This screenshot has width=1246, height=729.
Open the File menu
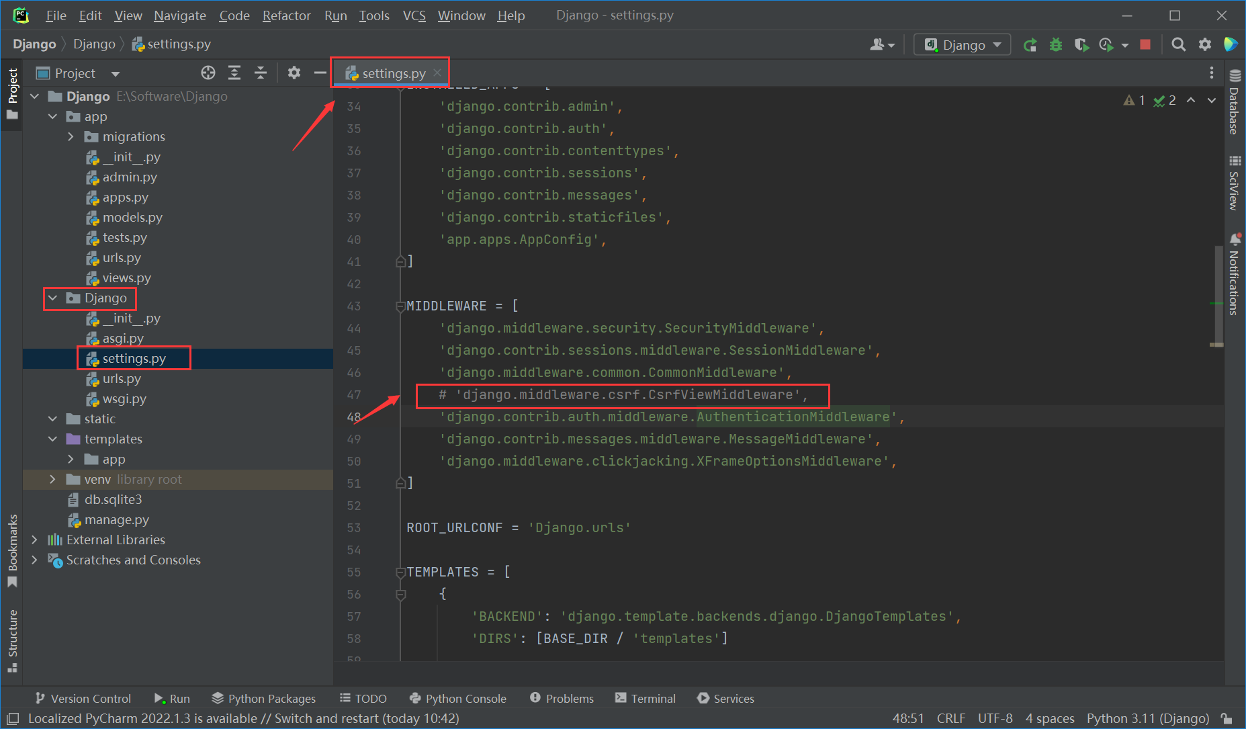(55, 15)
